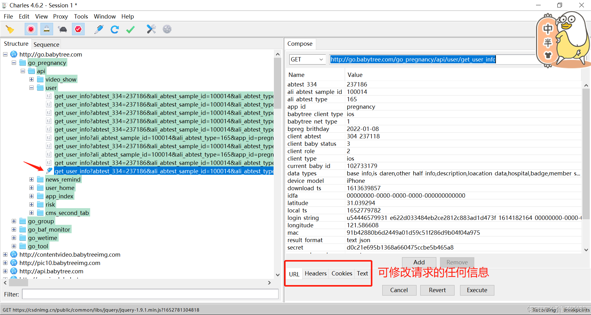The height and width of the screenshot is (315, 591).
Task: Open the Edit menu
Action: click(24, 16)
